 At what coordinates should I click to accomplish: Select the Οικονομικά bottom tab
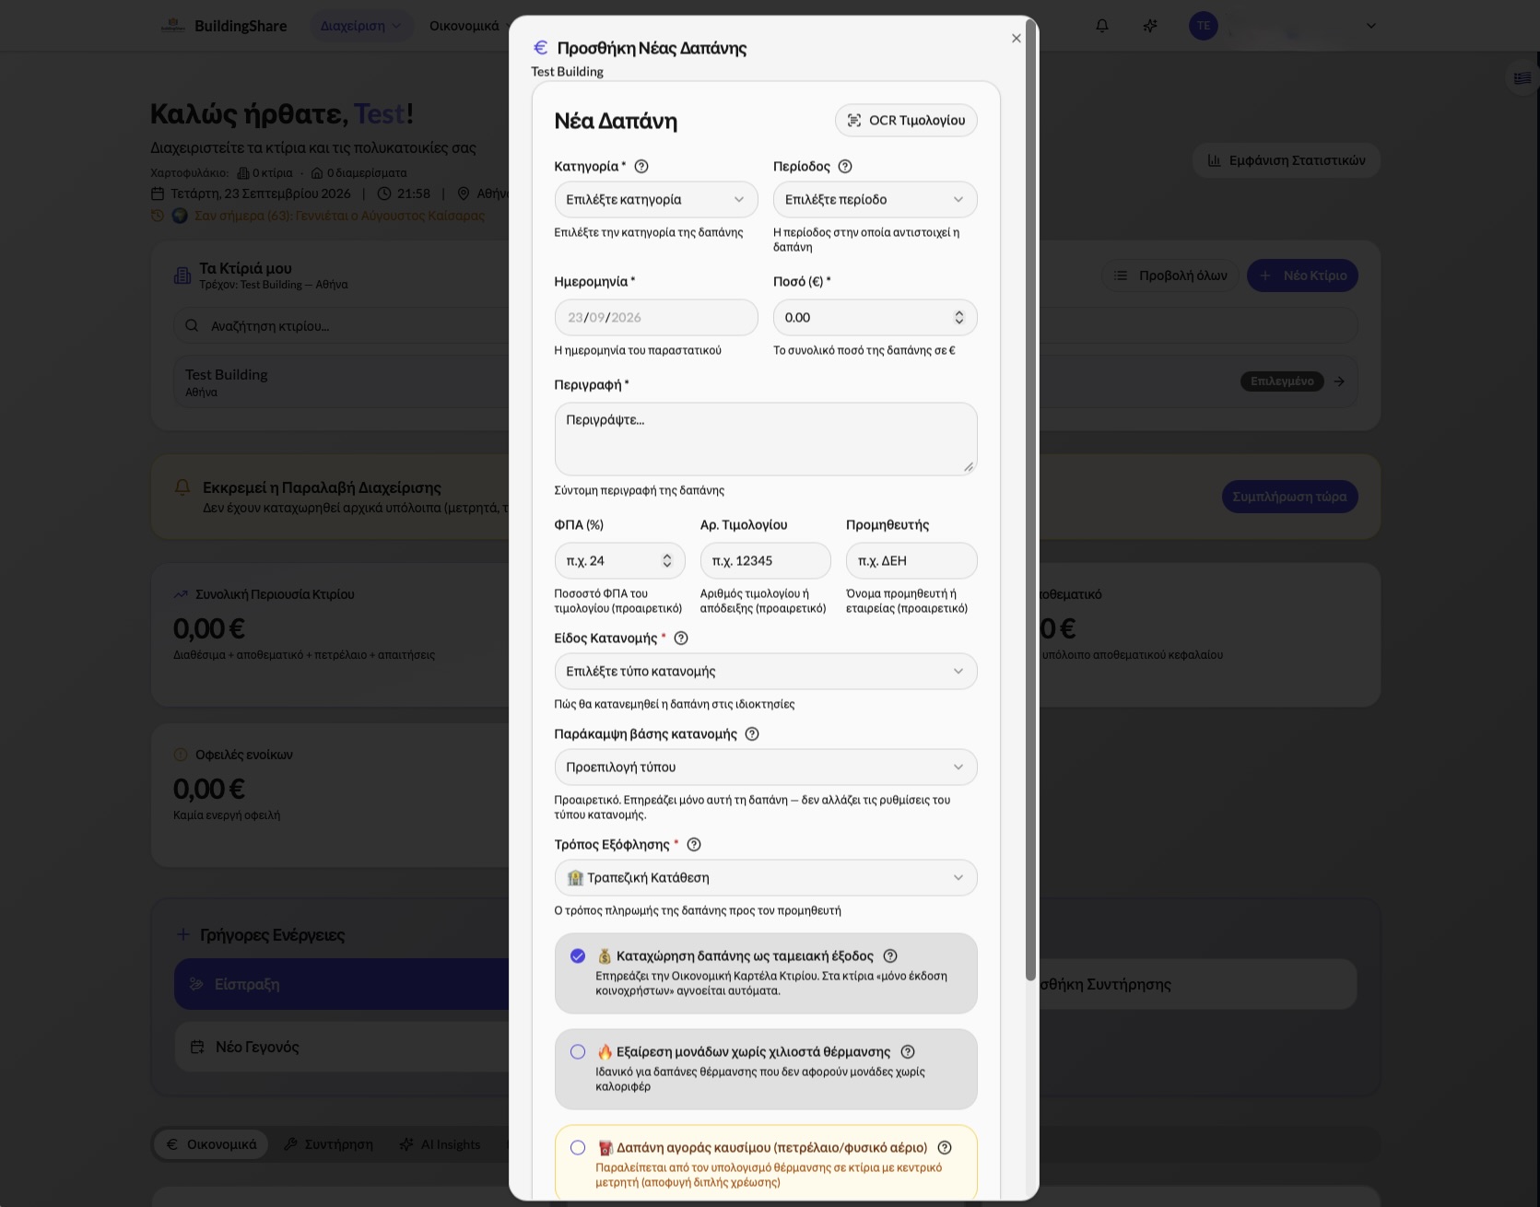[x=211, y=1144]
